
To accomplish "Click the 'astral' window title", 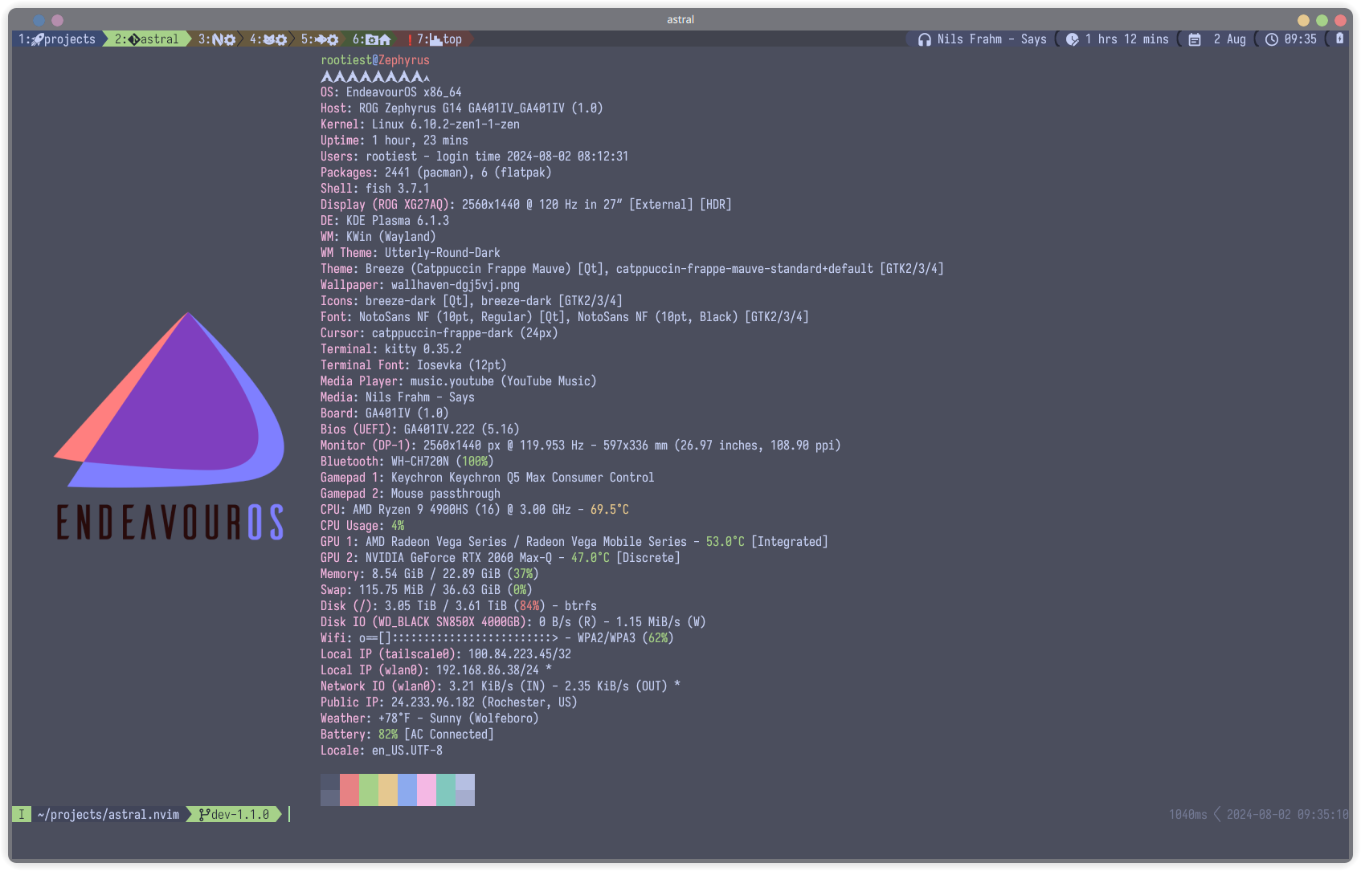I will [680, 19].
